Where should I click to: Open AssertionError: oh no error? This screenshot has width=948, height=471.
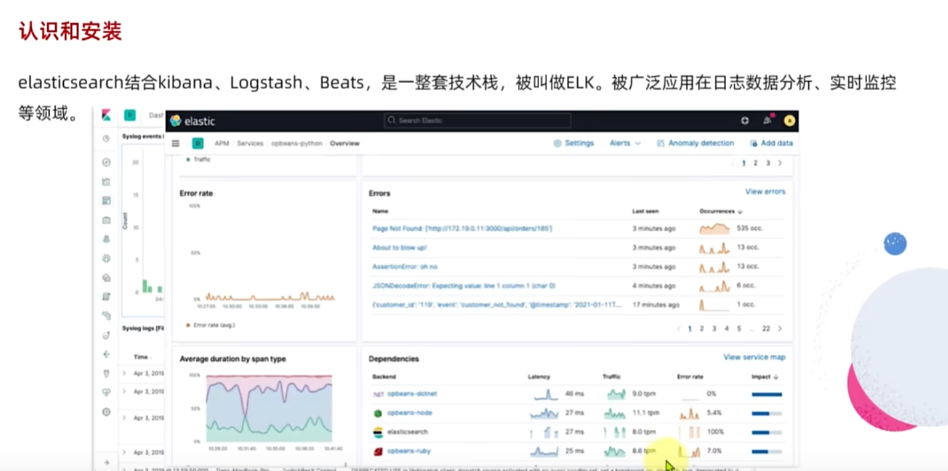(x=405, y=267)
